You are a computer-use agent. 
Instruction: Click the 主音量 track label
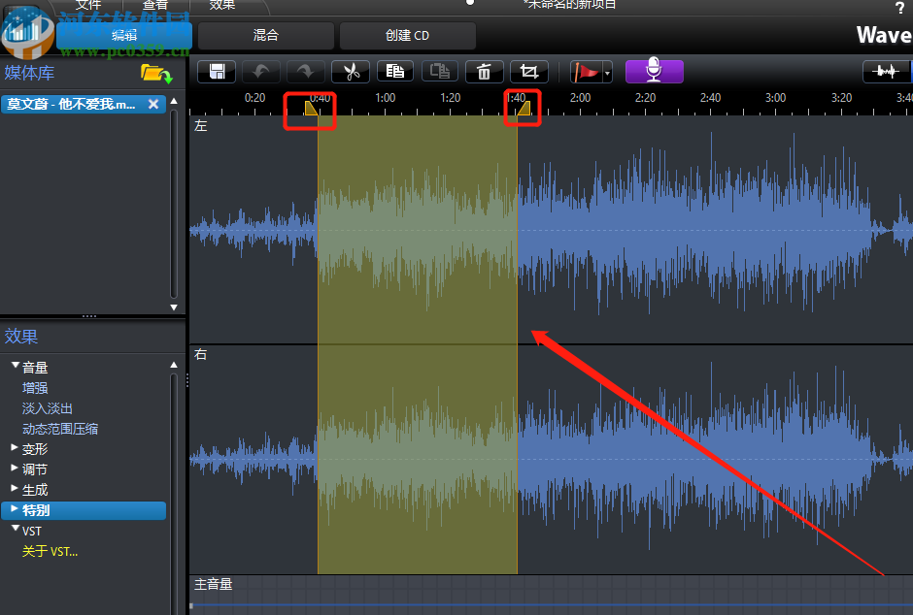213,584
